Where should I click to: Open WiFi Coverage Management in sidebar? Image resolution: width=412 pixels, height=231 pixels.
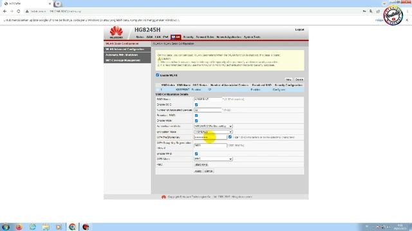pos(127,60)
